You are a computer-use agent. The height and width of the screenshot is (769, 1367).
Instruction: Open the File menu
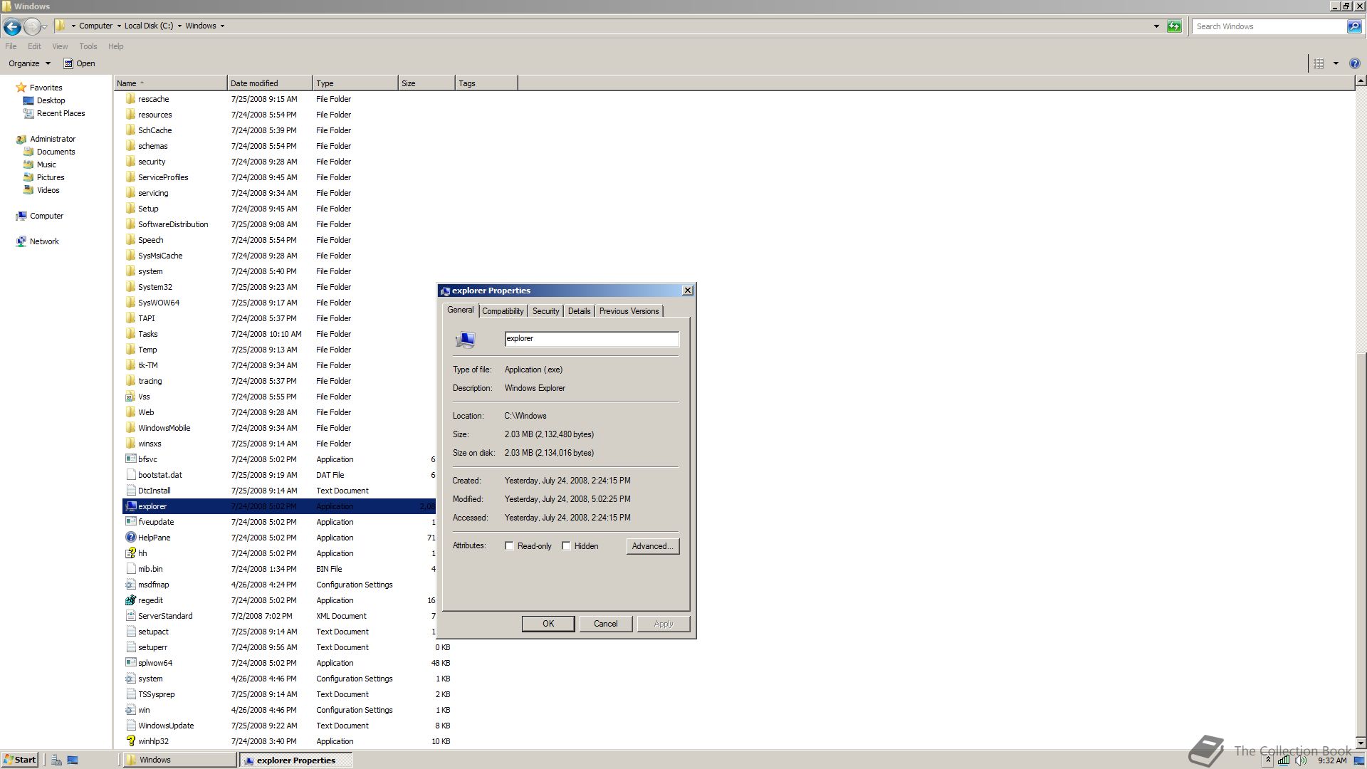pyautogui.click(x=11, y=46)
